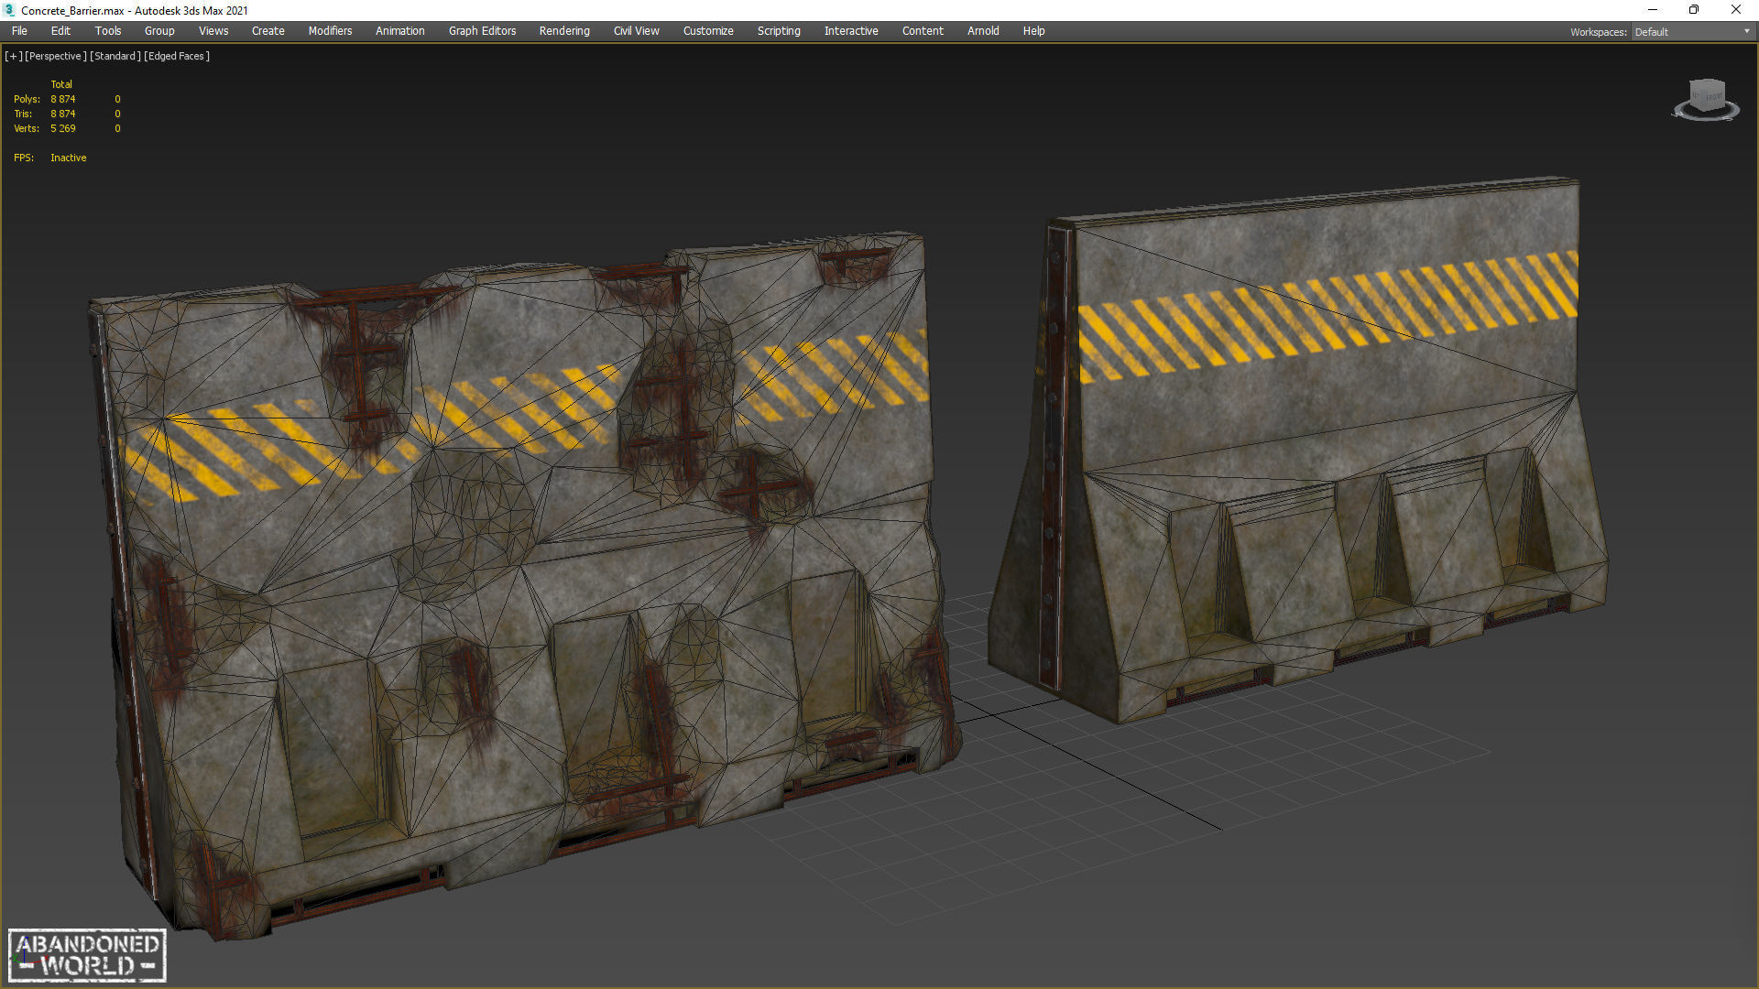The image size is (1759, 989).
Task: Expand the Workspaces Default dropdown
Action: click(x=1692, y=32)
